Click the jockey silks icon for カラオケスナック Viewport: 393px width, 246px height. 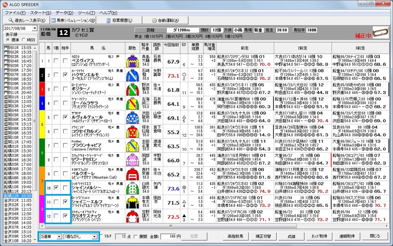132,216
